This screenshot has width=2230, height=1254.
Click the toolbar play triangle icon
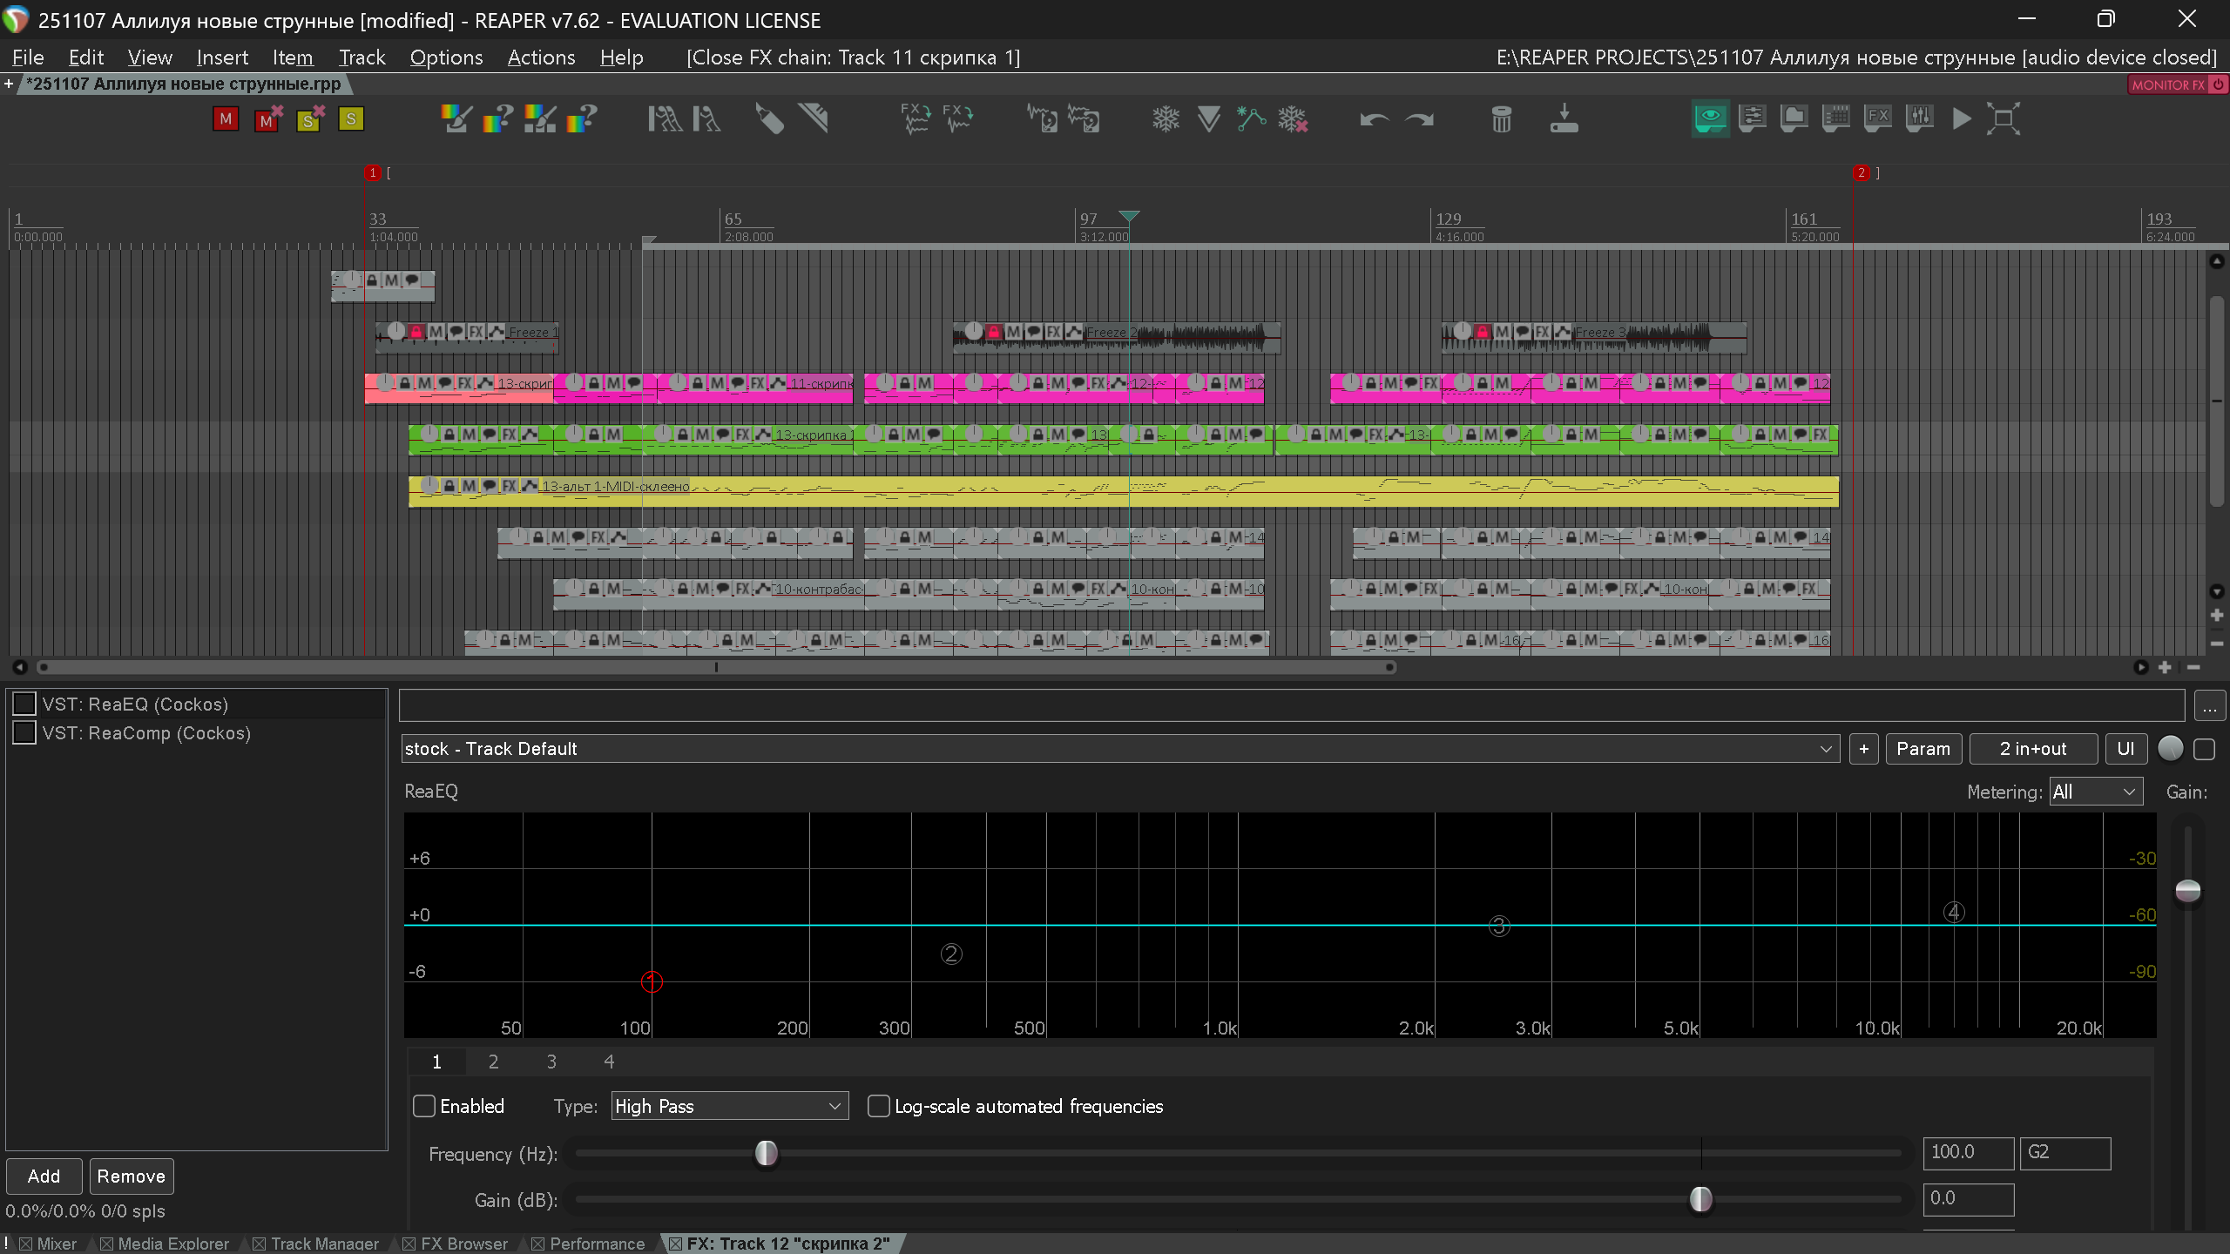(1961, 119)
